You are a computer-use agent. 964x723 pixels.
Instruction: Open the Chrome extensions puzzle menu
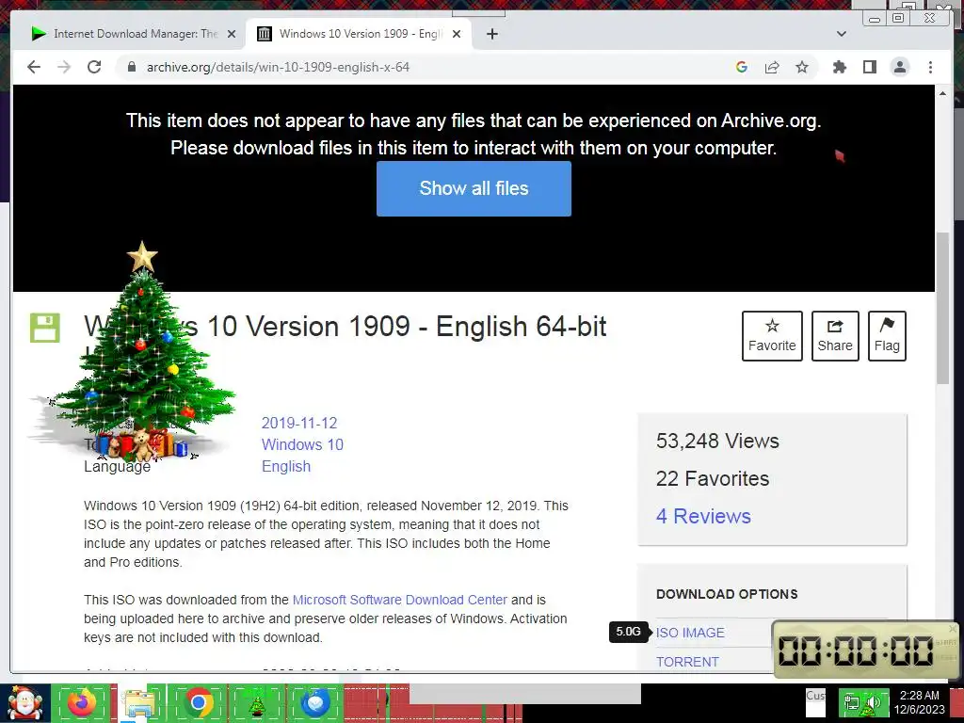pos(839,67)
